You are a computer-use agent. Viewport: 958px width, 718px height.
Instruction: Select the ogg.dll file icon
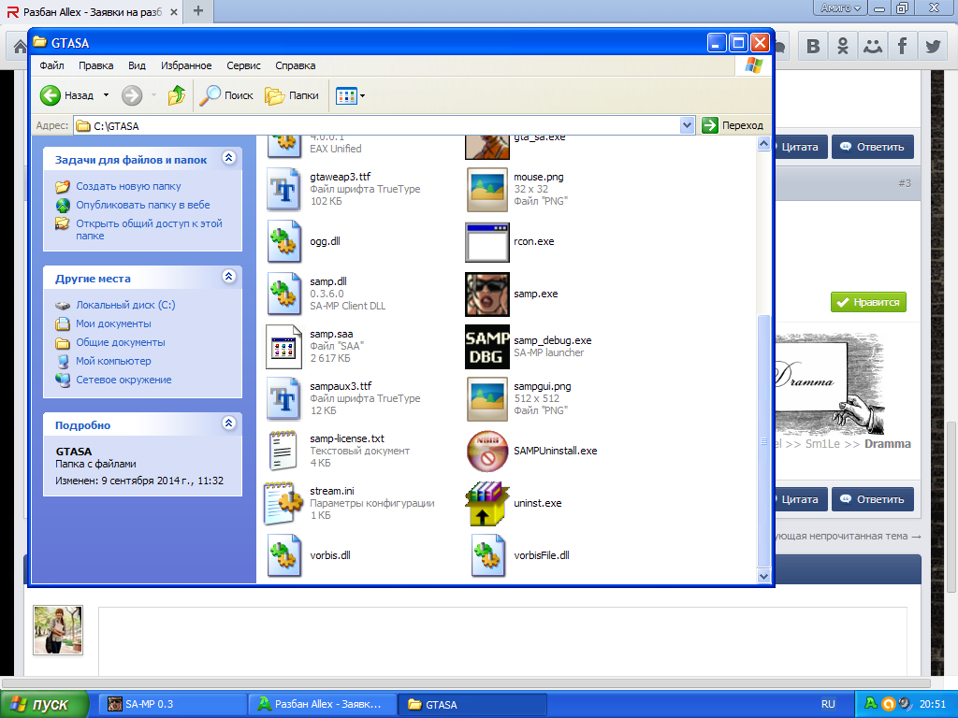[283, 242]
